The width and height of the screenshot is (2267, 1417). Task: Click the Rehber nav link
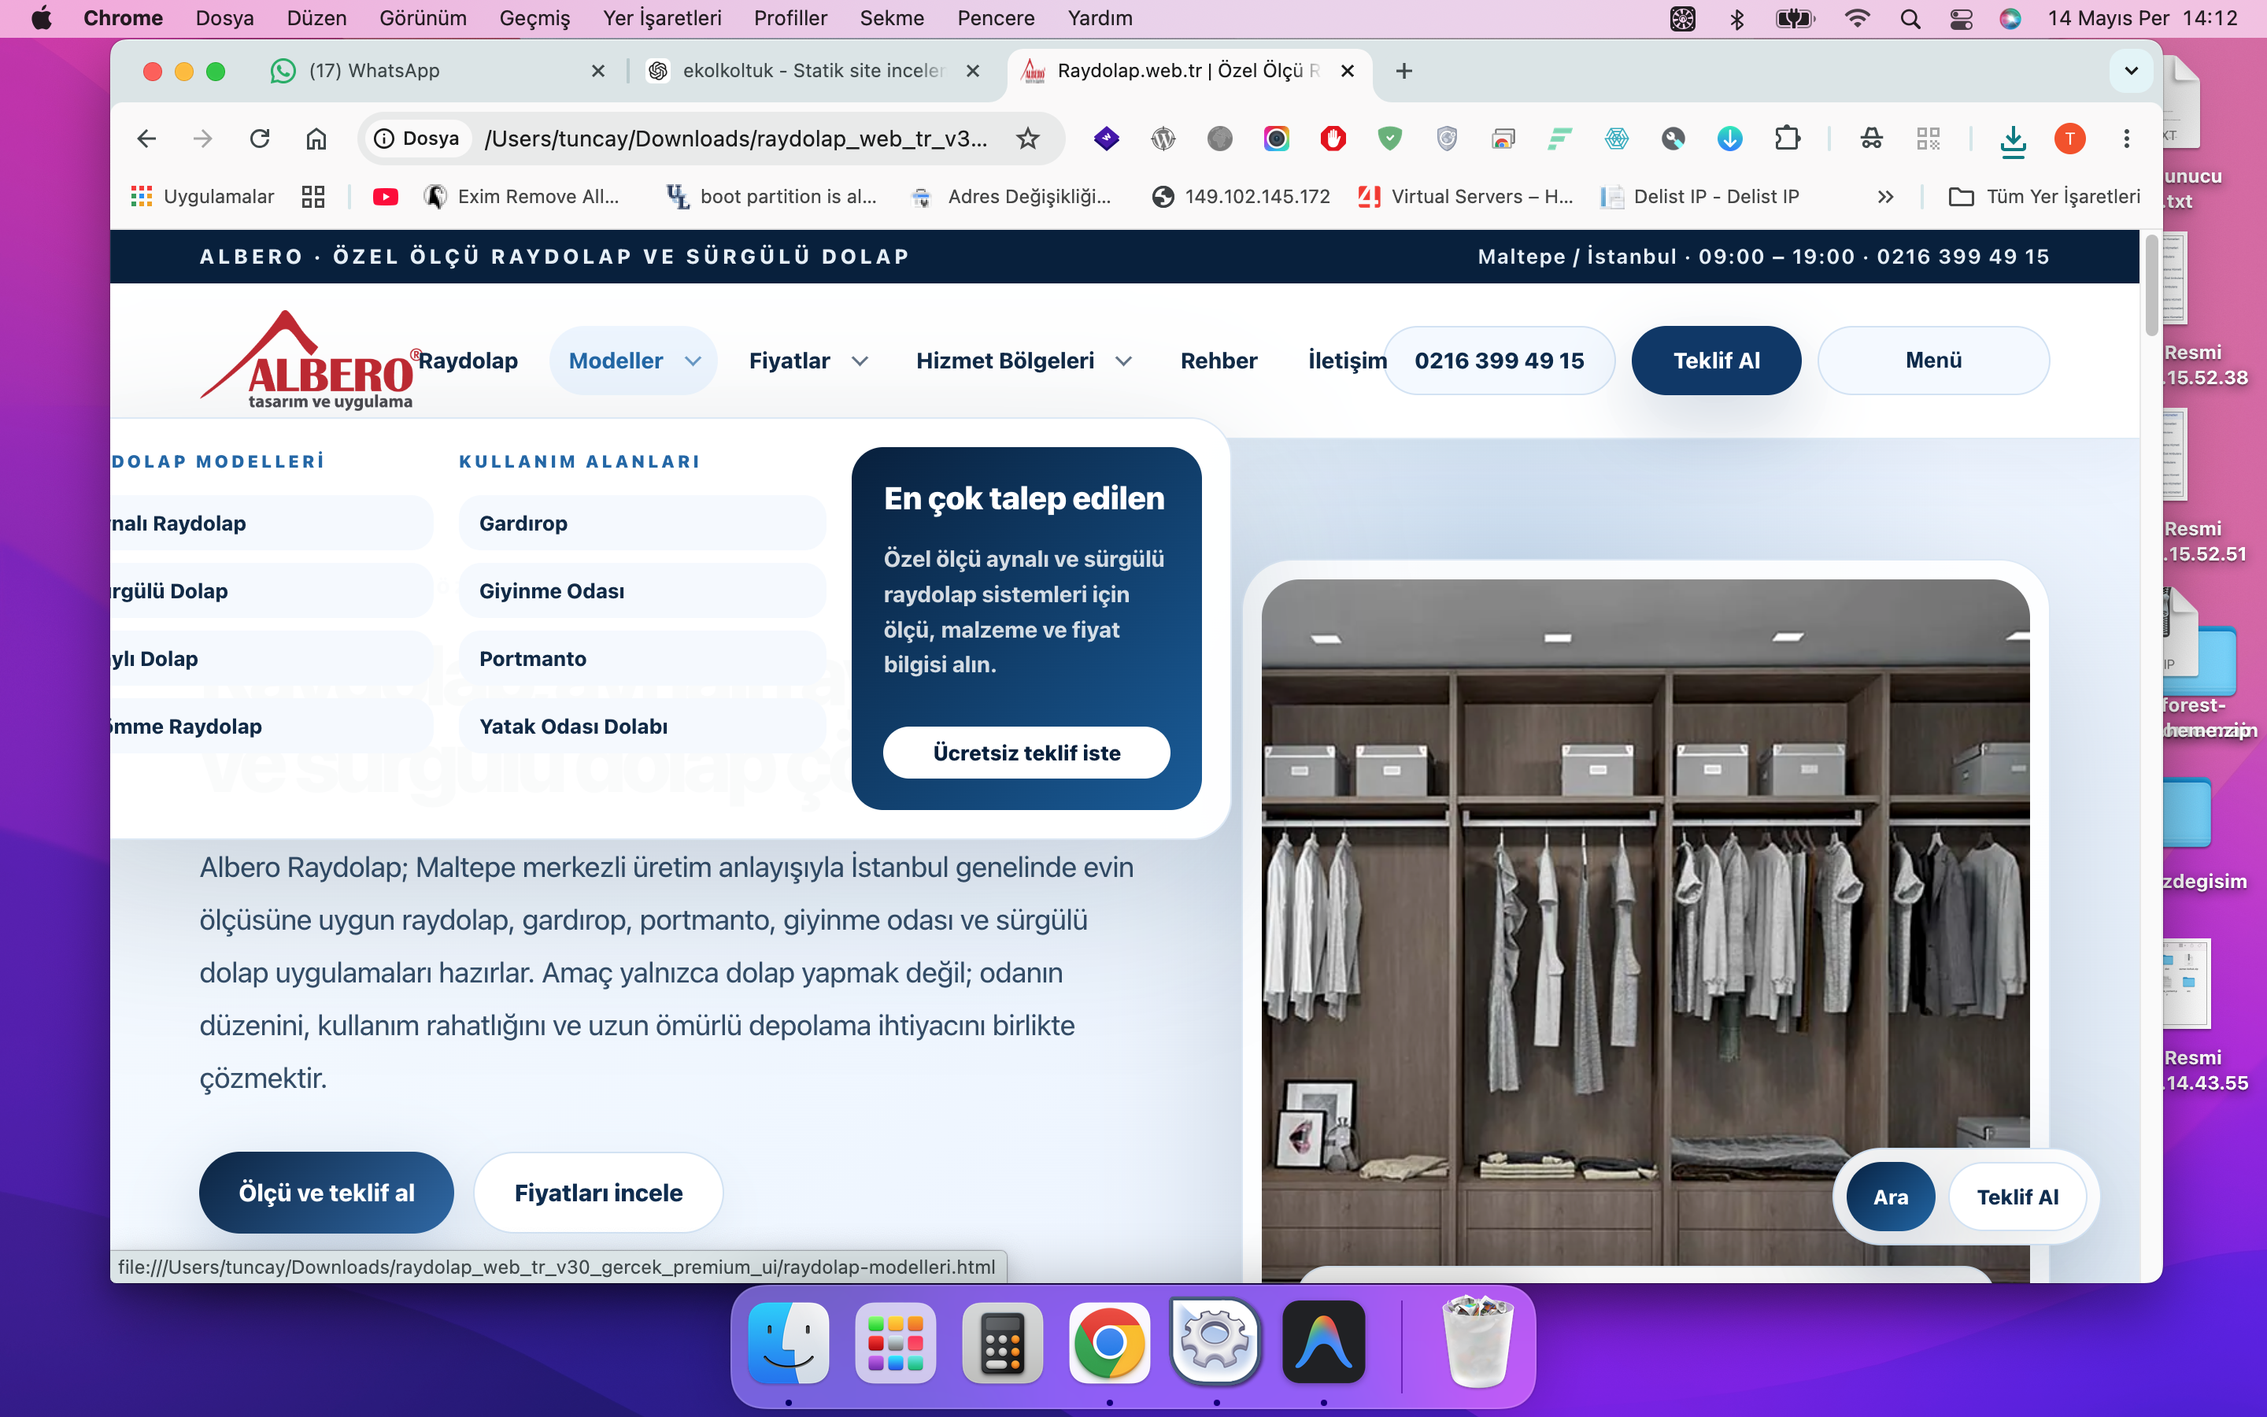tap(1219, 361)
